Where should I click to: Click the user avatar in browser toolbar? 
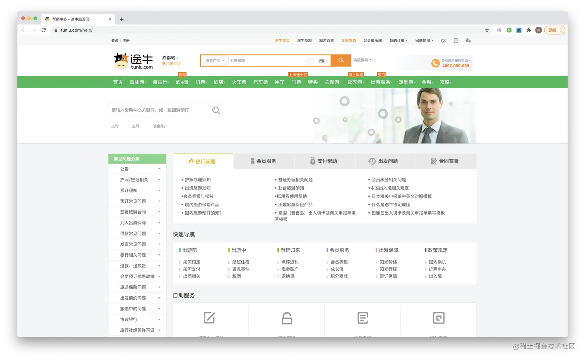(538, 30)
